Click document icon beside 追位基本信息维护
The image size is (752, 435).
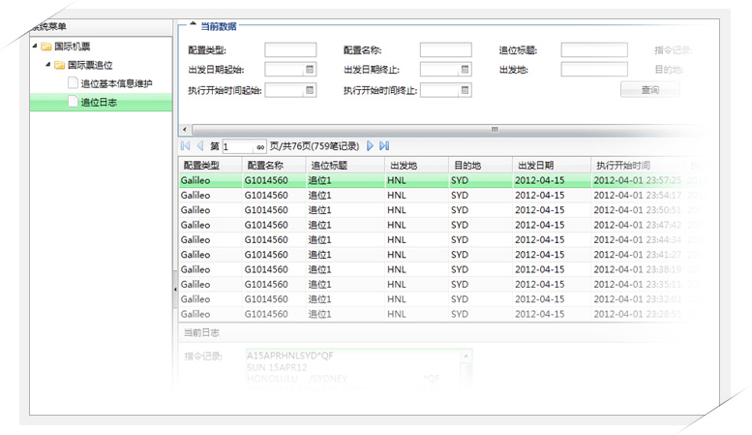point(73,83)
